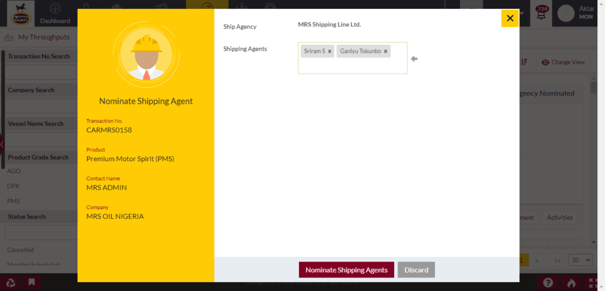Click Nominate Shipping Agents button
Viewport: 605px width, 291px height.
346,270
